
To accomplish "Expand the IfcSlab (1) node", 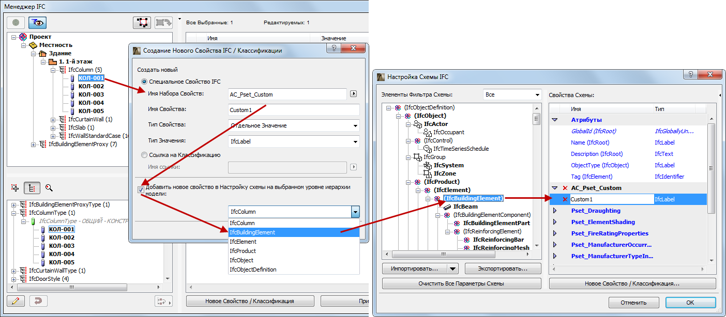I will point(53,128).
